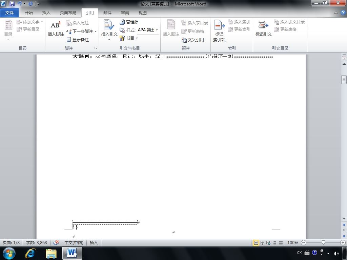Click the 插入引文 icon
The height and width of the screenshot is (260, 347).
pos(109,30)
